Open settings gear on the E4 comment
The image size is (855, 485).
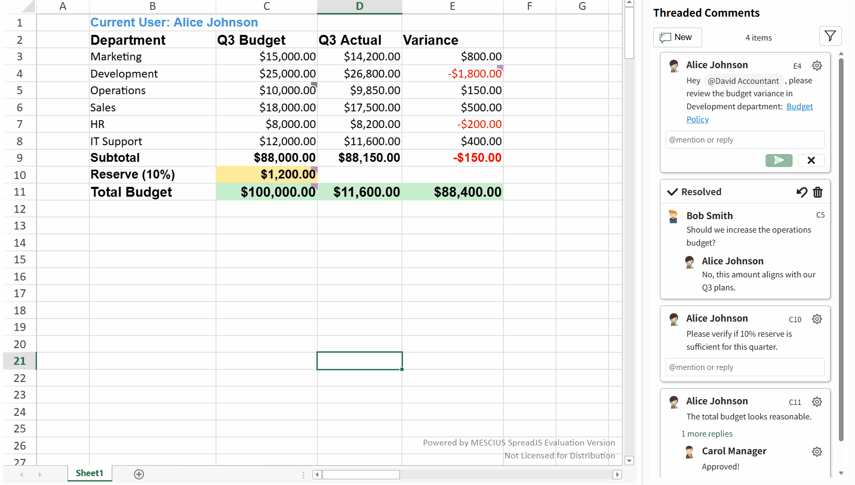coord(817,66)
